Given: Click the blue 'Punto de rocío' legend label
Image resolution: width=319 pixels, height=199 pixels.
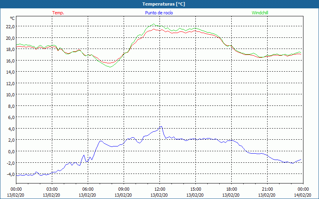Looking at the screenshot, I should click(159, 13).
